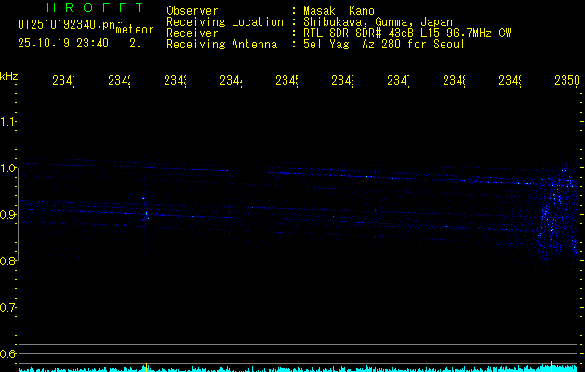
Task: Click the 'meteor' label
Action: (134, 30)
